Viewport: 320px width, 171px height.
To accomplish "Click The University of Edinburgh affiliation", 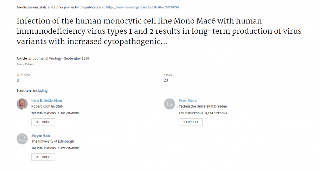I will [x=52, y=141].
